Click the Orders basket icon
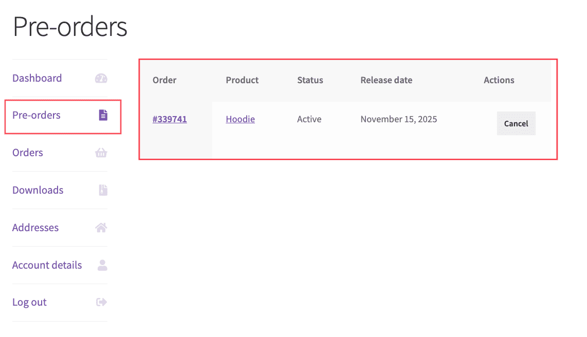 (x=101, y=153)
